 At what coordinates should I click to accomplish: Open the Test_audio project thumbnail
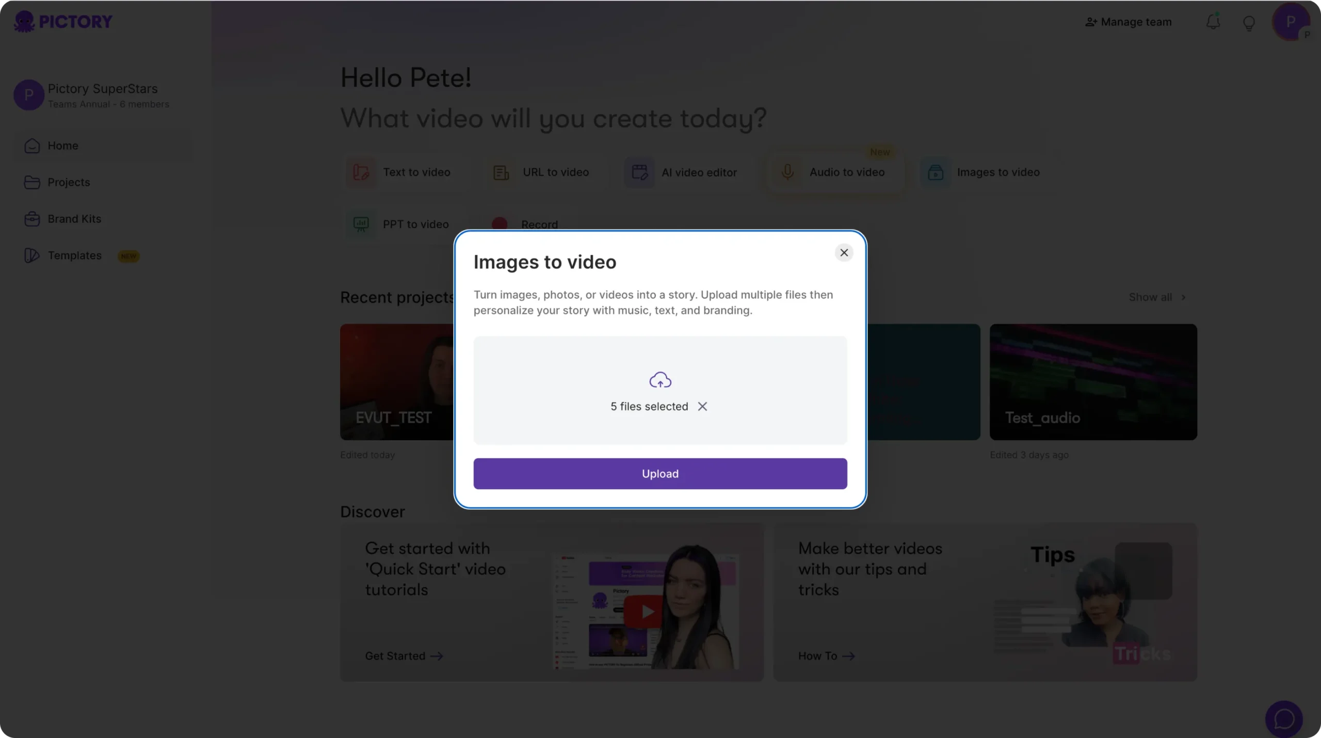click(1093, 382)
